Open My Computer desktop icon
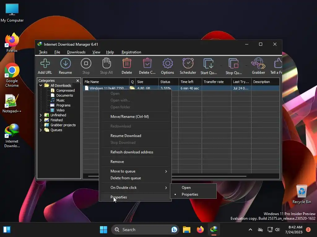This screenshot has width=317, height=237. tap(12, 13)
